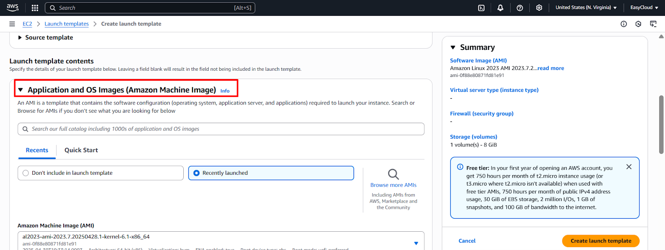Click the Cancel button

tap(467, 241)
